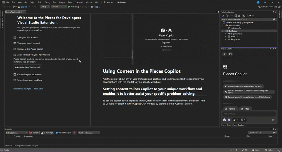This screenshot has height=152, width=282.
Task: Open the Debug configuration dropdown
Action: pyautogui.click(x=45, y=7)
